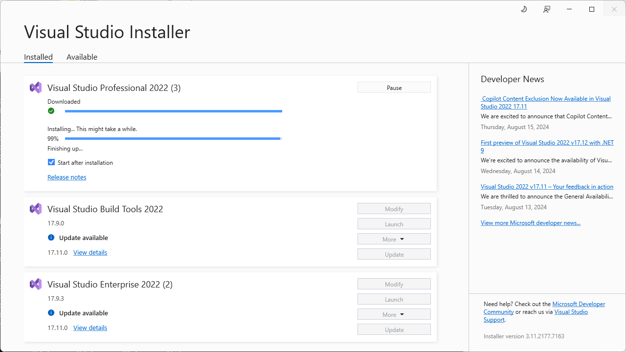
Task: Maximize the installer window
Action: click(592, 9)
